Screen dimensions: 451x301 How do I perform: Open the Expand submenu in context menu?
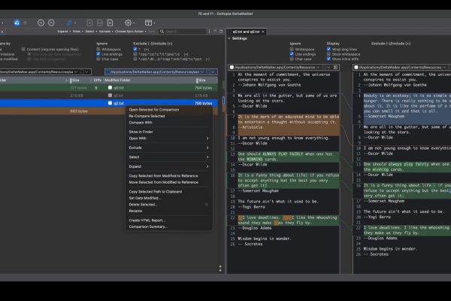pos(169,166)
